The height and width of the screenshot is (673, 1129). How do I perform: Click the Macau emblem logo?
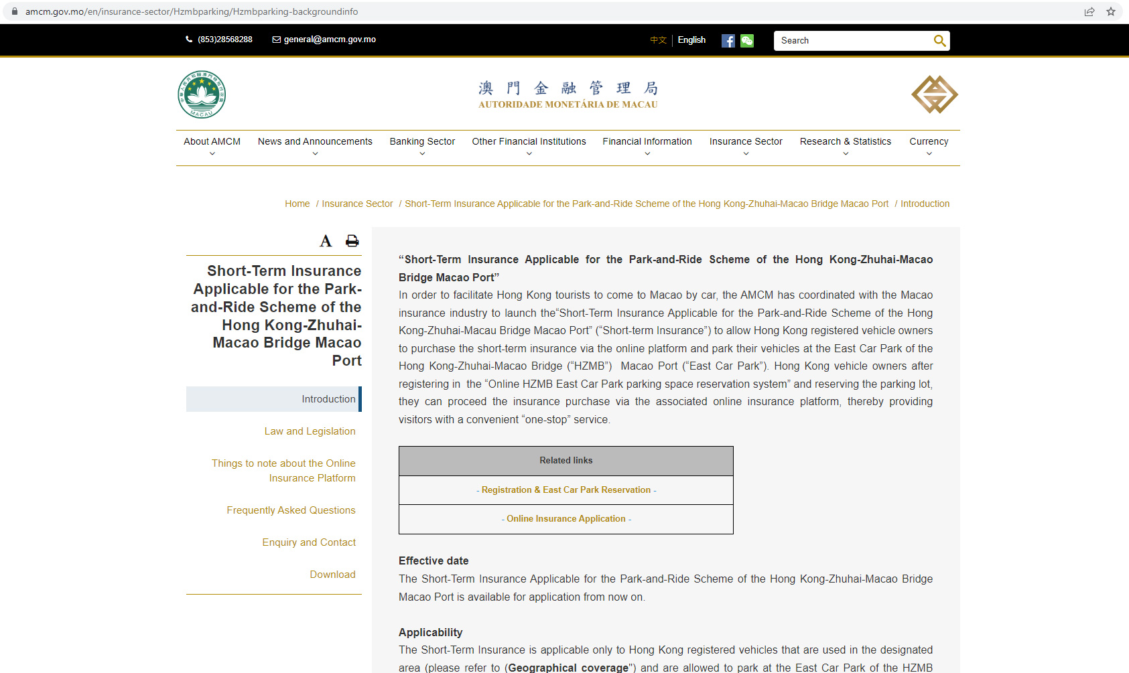[202, 94]
